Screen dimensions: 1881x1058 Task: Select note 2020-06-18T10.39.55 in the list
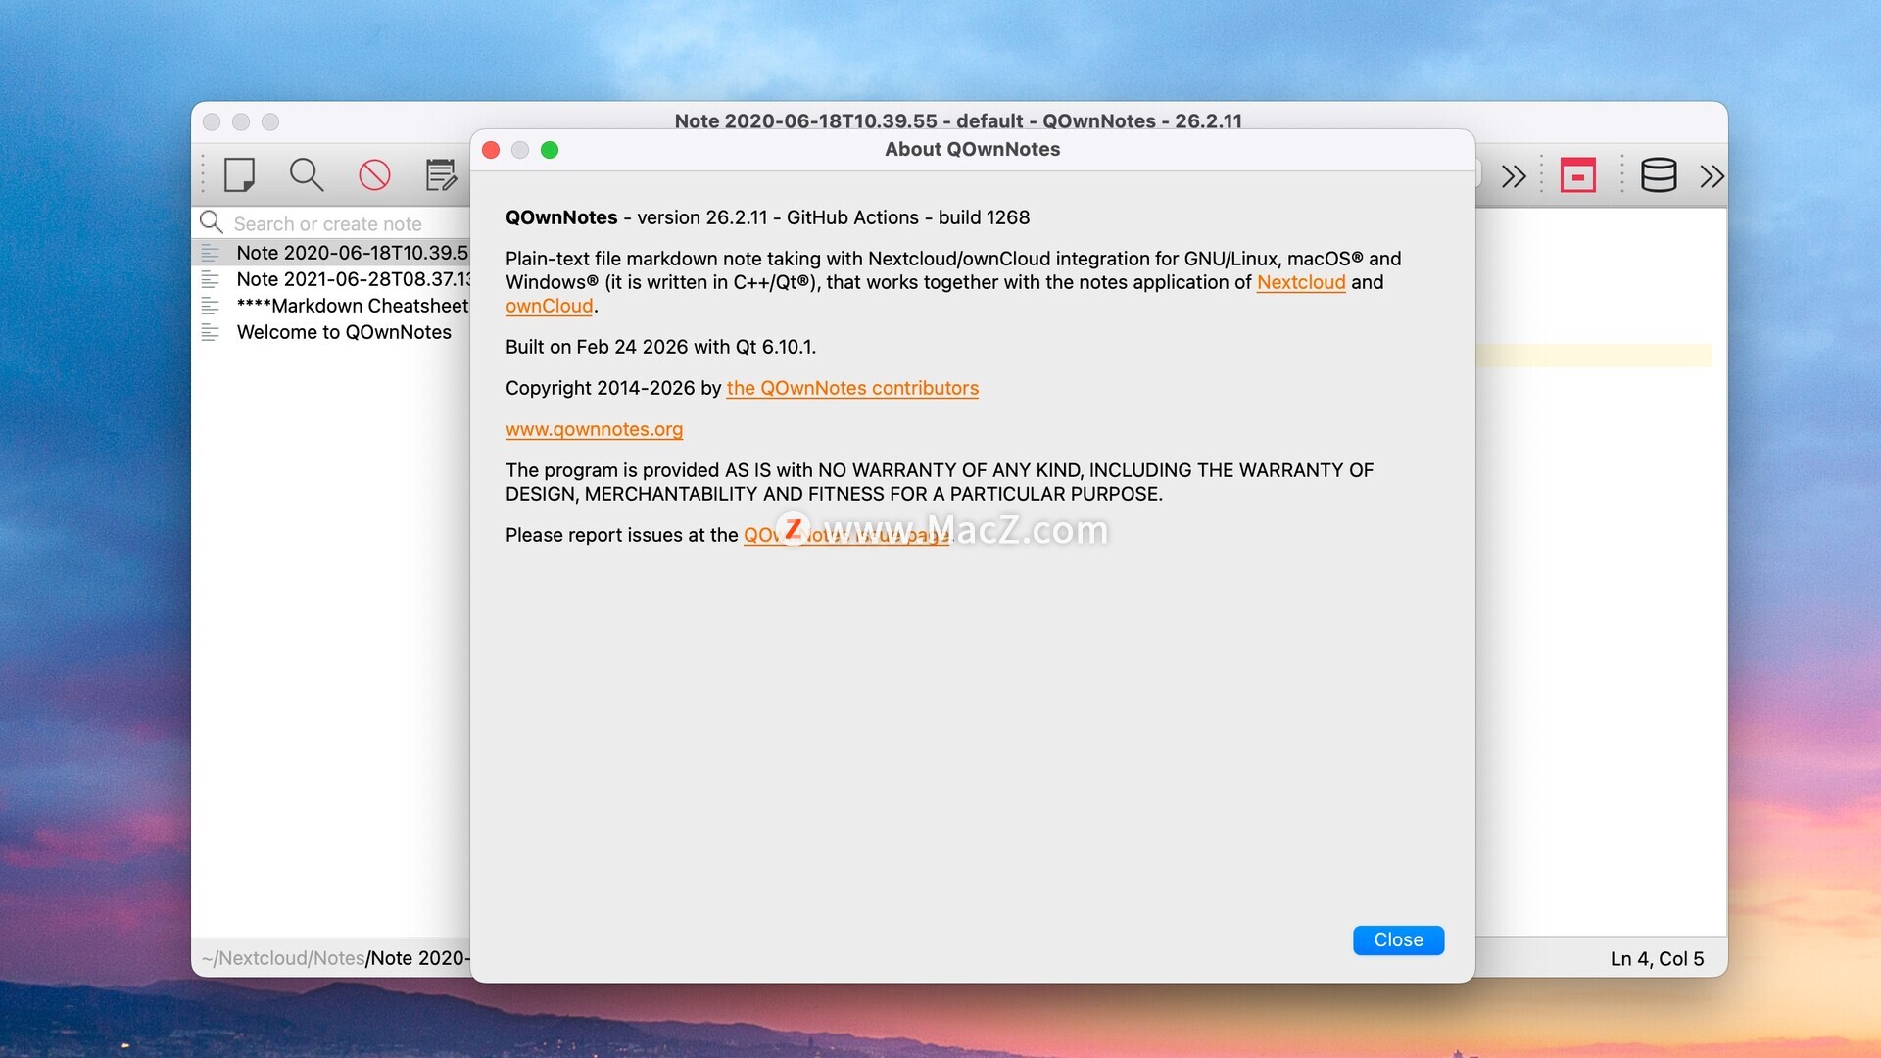pyautogui.click(x=351, y=253)
